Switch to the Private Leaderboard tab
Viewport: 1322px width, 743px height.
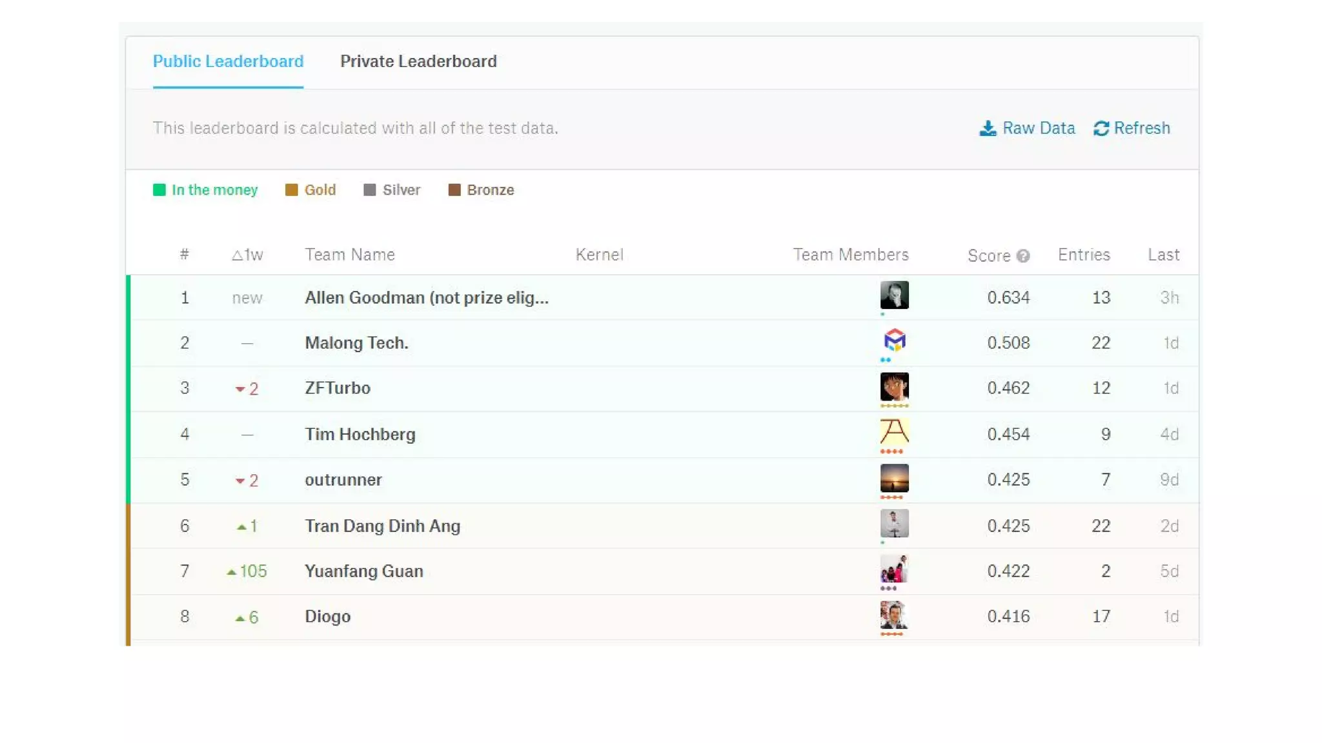click(x=418, y=61)
